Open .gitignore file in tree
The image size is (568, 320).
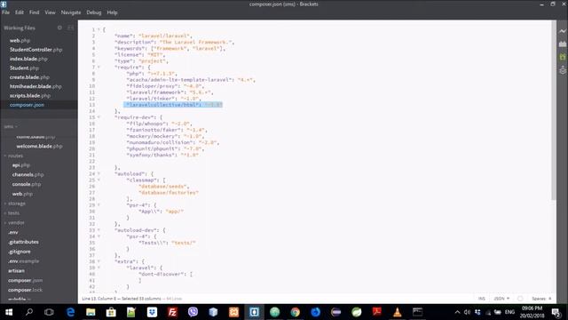pyautogui.click(x=20, y=252)
